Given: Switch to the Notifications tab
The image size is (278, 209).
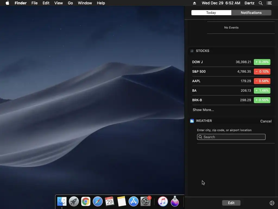Looking at the screenshot, I should 251,13.
